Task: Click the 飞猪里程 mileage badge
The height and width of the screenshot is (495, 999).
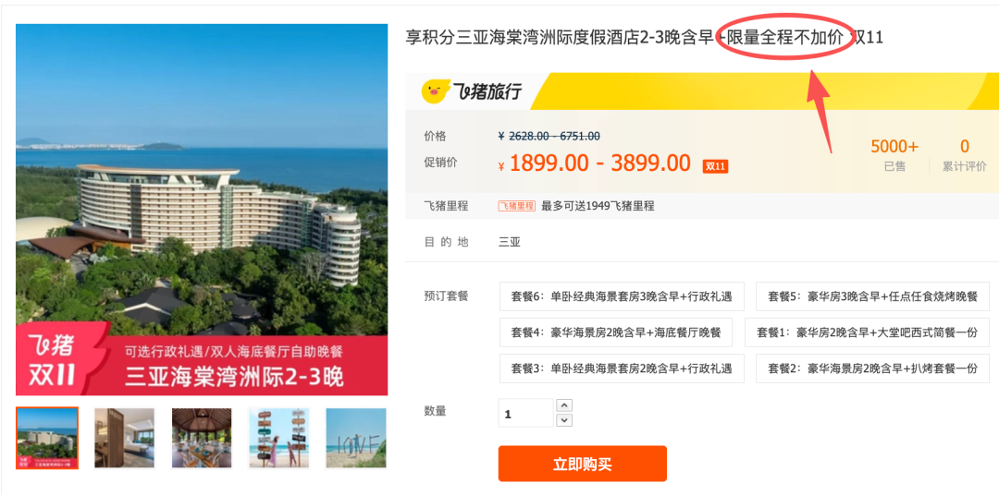Action: point(517,206)
